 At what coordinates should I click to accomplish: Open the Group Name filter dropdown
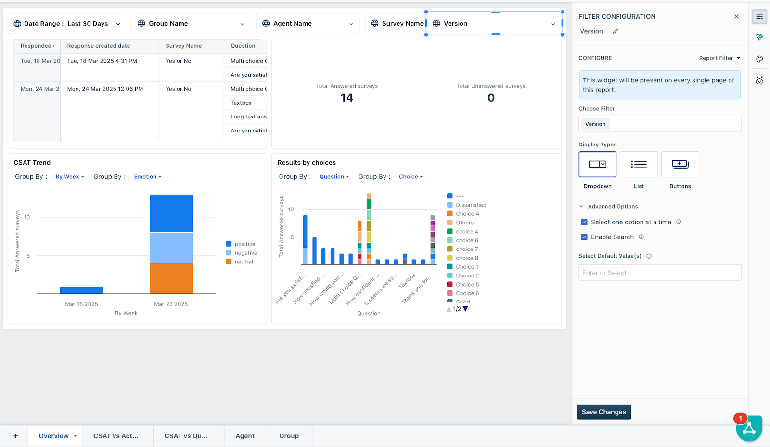click(x=191, y=23)
